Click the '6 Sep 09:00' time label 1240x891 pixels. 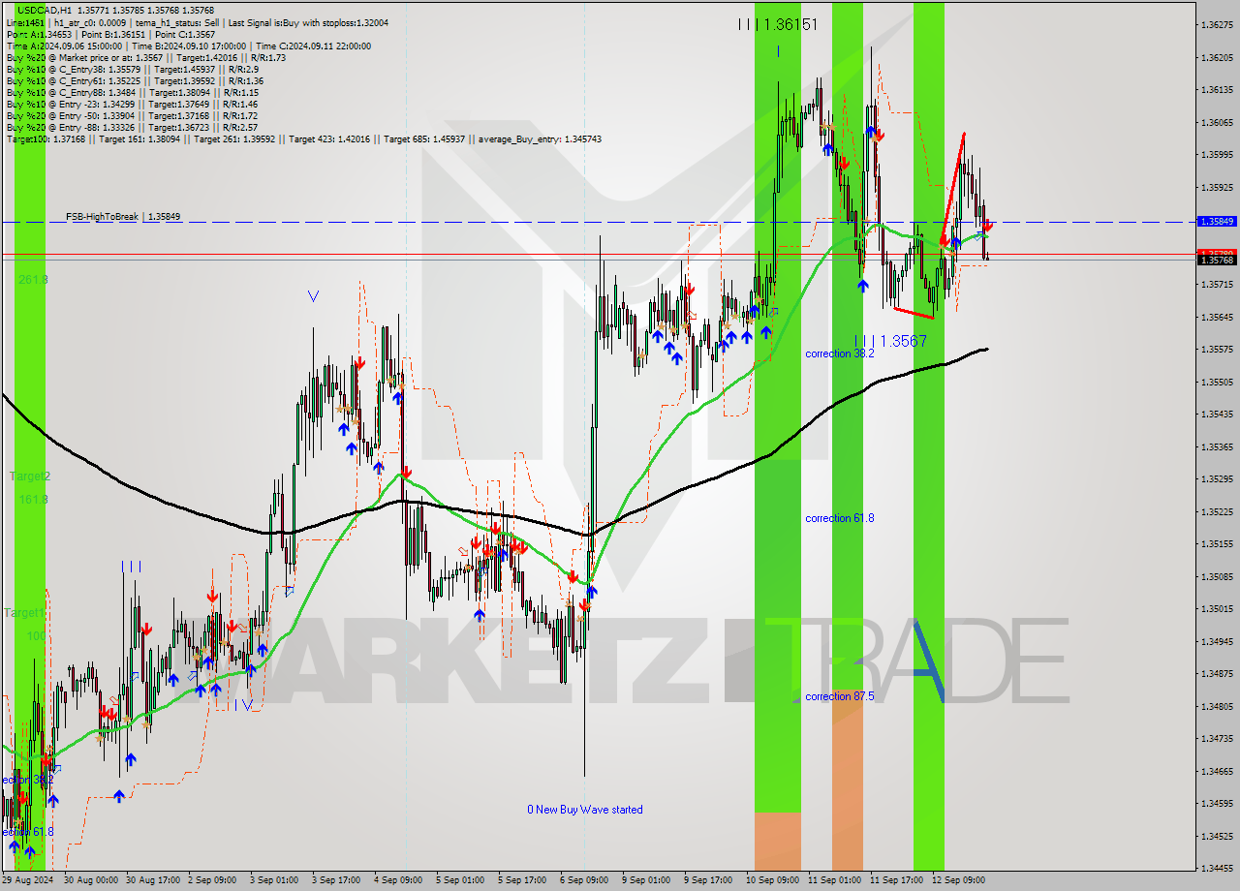(x=583, y=880)
